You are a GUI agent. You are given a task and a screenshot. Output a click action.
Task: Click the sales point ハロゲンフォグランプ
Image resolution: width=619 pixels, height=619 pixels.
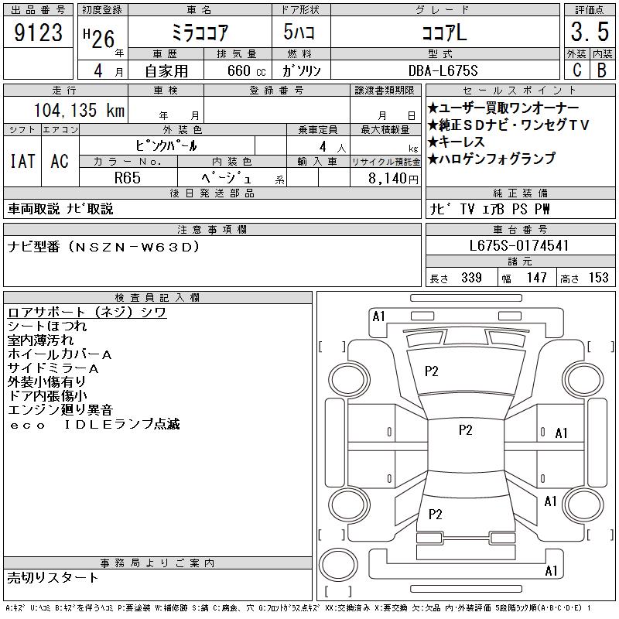coord(491,159)
